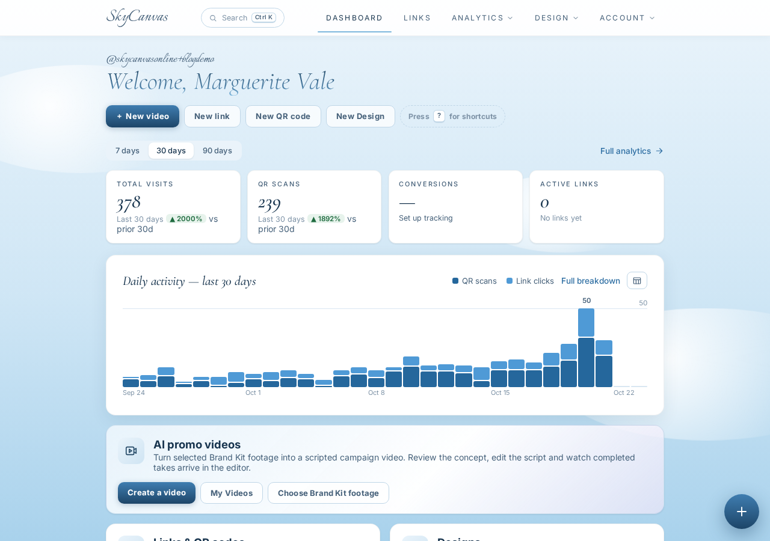Click the Daily activity chart title
The image size is (770, 541).
(x=189, y=281)
